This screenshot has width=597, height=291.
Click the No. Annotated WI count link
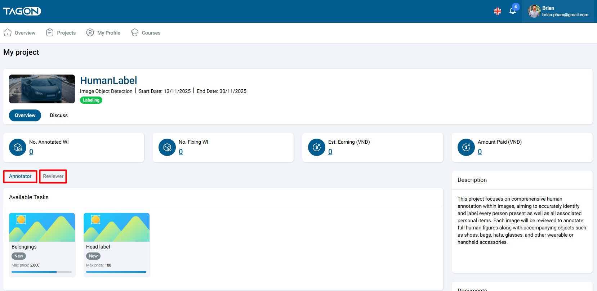coord(31,152)
